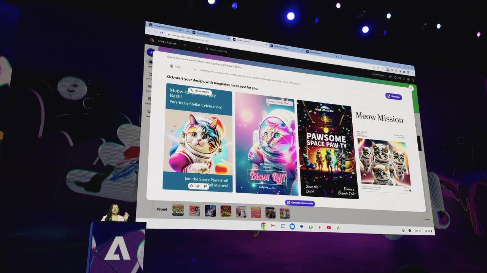Image resolution: width=487 pixels, height=273 pixels.
Task: Open Google Meet from the shelf
Action: click(x=311, y=227)
